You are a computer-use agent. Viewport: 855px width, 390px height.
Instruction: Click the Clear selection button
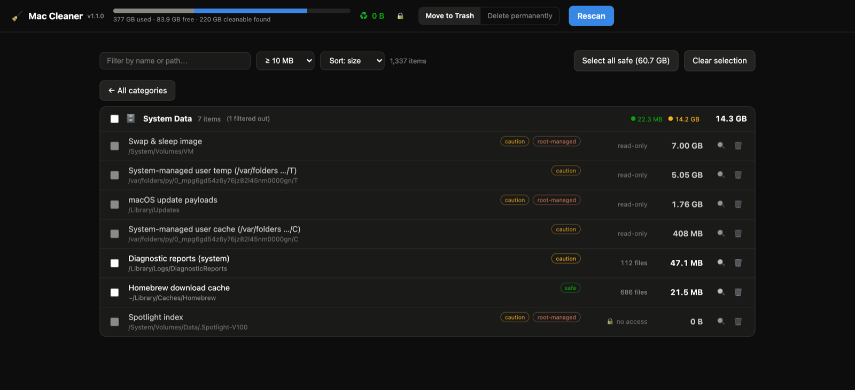pyautogui.click(x=719, y=61)
